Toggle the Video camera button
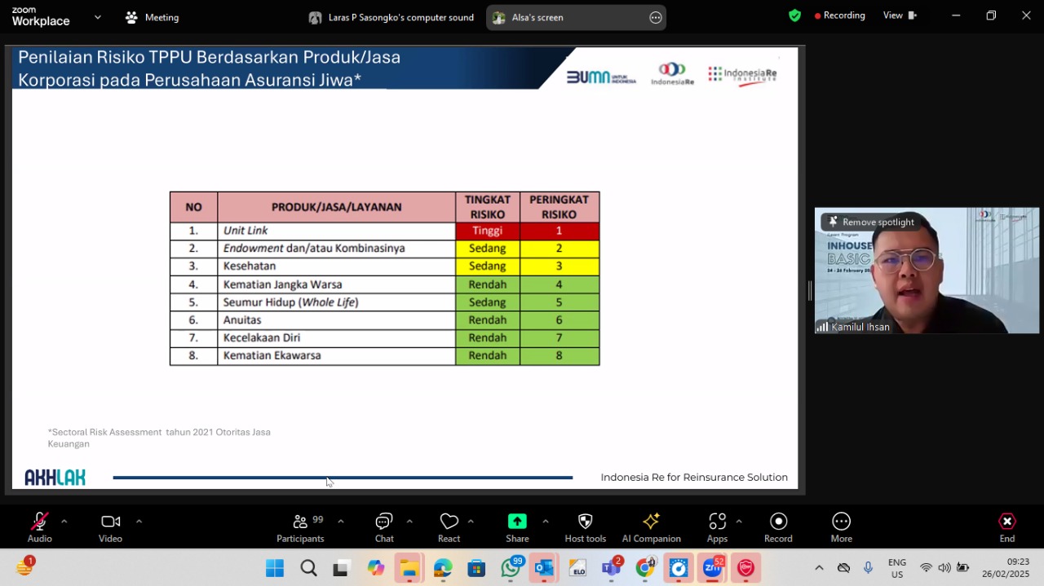Image resolution: width=1044 pixels, height=586 pixels. pyautogui.click(x=110, y=522)
